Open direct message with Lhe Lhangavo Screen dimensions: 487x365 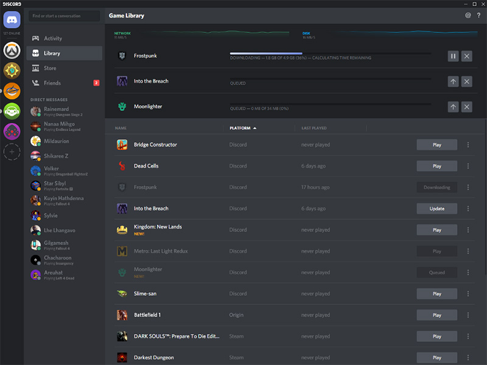coord(65,231)
